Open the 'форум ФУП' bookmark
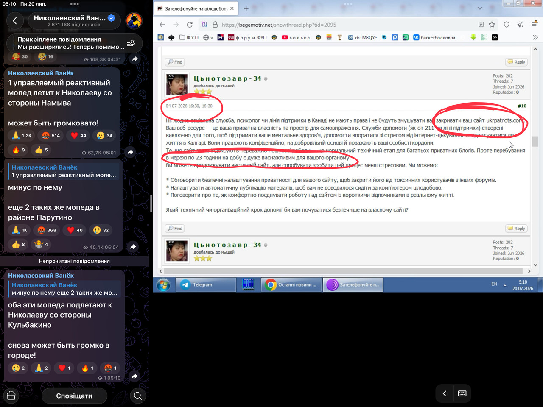543x407 pixels. pyautogui.click(x=247, y=37)
